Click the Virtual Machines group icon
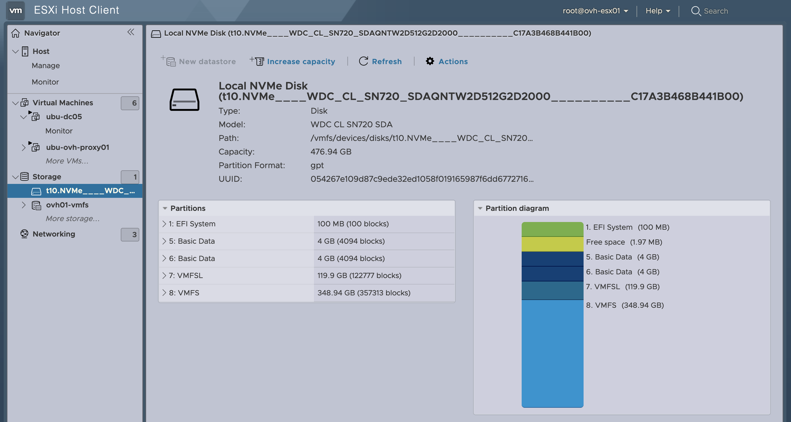This screenshot has height=422, width=791. [x=24, y=102]
